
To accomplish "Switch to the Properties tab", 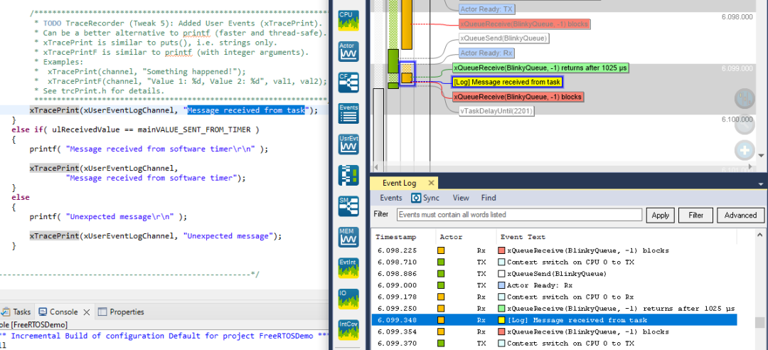I will point(127,312).
